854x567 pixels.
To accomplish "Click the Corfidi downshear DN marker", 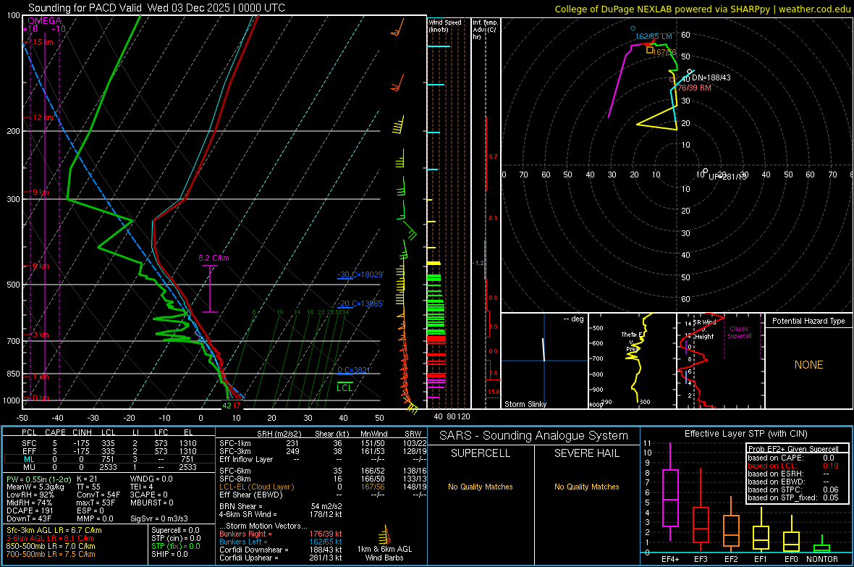I will click(690, 72).
